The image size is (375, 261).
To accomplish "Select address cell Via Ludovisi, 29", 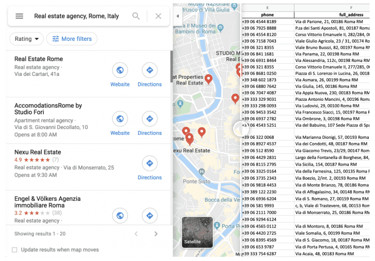I will click(332, 106).
